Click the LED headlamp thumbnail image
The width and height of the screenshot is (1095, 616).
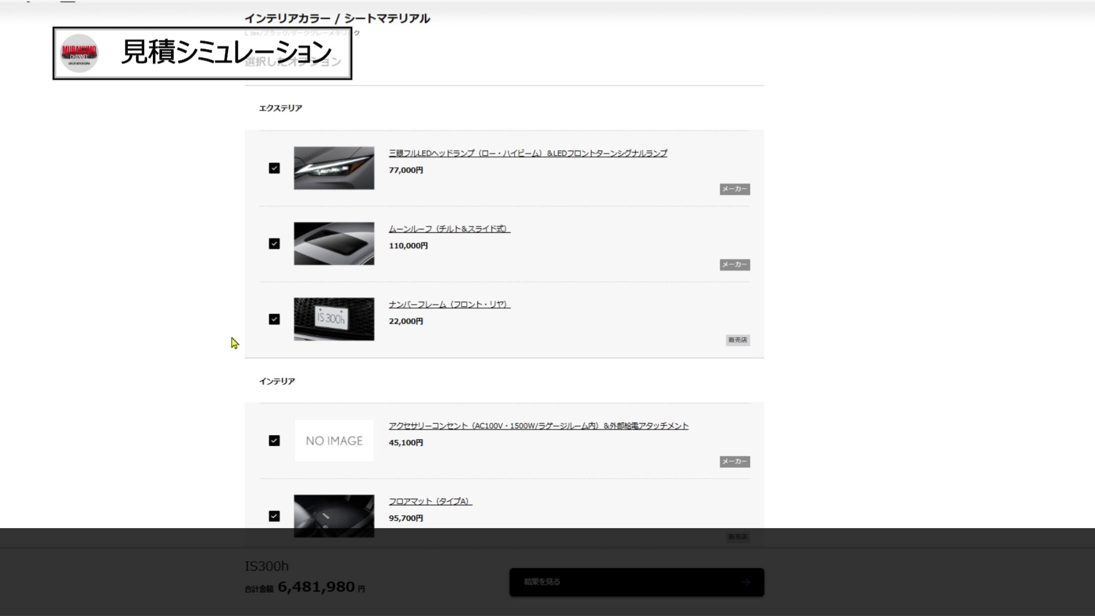tap(334, 168)
